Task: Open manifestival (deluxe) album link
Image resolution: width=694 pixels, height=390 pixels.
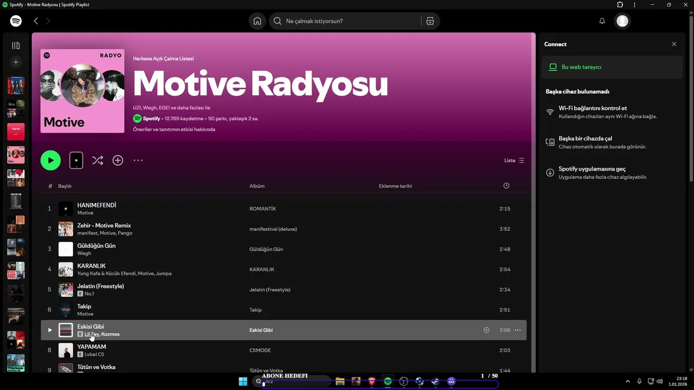Action: tap(273, 229)
